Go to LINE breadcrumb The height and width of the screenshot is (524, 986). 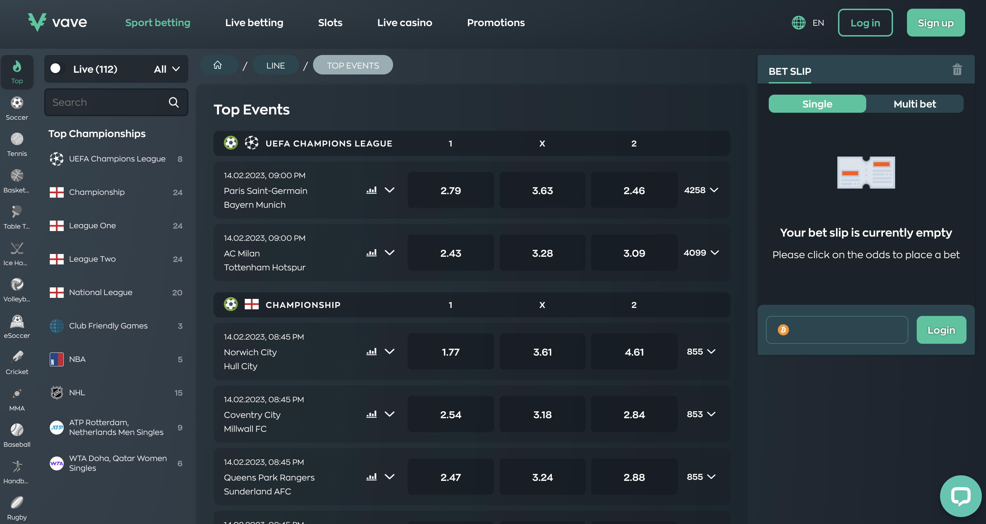coord(276,65)
